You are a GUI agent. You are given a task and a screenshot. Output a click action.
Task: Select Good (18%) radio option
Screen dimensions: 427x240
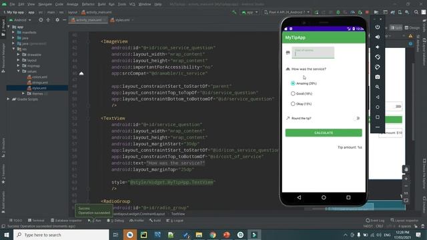[301, 93]
